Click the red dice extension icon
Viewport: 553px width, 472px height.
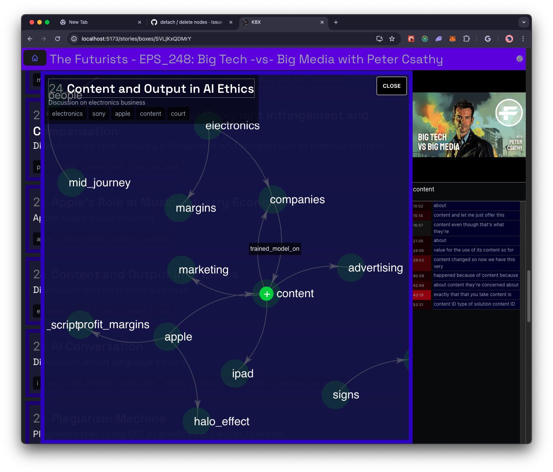pos(411,39)
